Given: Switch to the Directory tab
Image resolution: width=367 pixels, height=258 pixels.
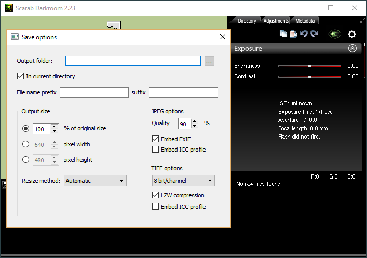Looking at the screenshot, I should click(x=247, y=21).
